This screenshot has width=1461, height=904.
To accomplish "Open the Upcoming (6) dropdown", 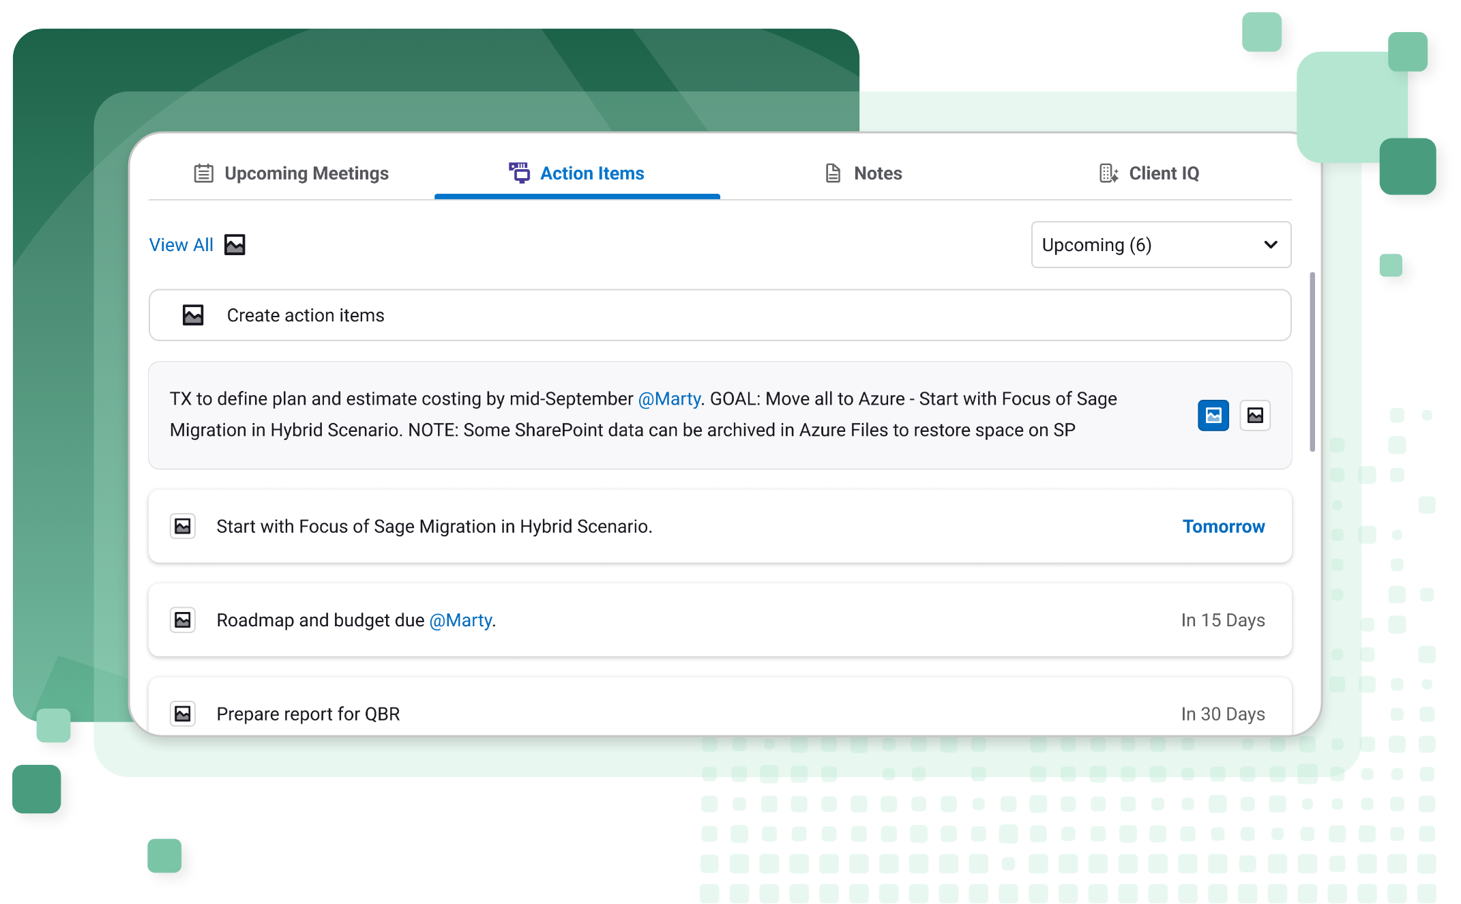I will [1146, 245].
